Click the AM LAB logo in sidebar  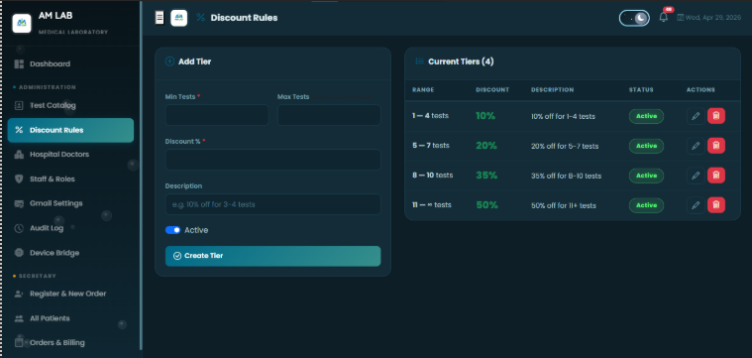click(22, 23)
